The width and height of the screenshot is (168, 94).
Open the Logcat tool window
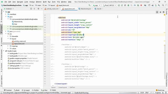pyautogui.click(x=26, y=90)
